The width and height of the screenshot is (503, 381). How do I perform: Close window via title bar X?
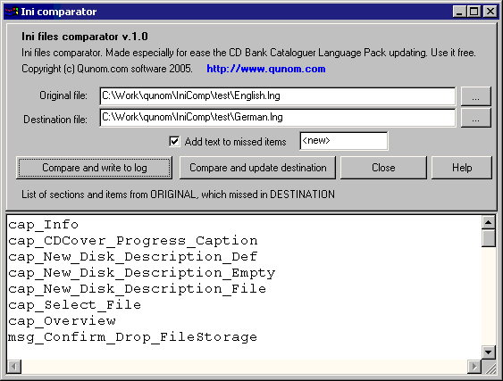pyautogui.click(x=490, y=12)
